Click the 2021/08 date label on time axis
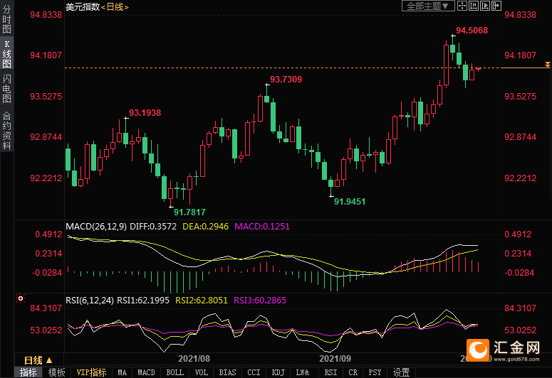The height and width of the screenshot is (378, 552). click(x=194, y=359)
